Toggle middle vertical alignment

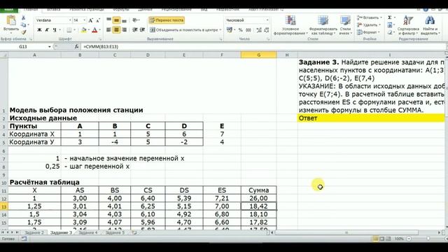tap(116, 20)
